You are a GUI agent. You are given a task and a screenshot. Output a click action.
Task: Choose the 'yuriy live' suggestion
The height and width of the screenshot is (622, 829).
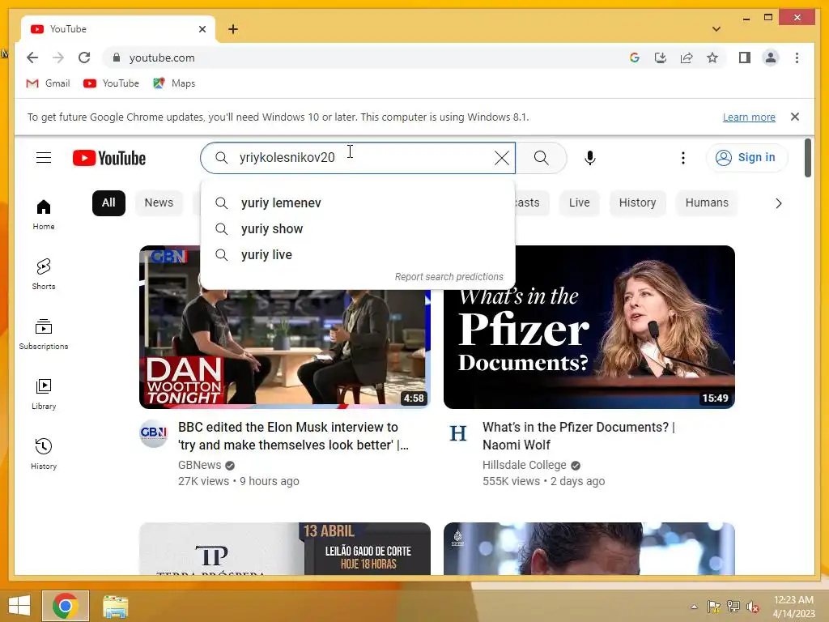point(357,255)
